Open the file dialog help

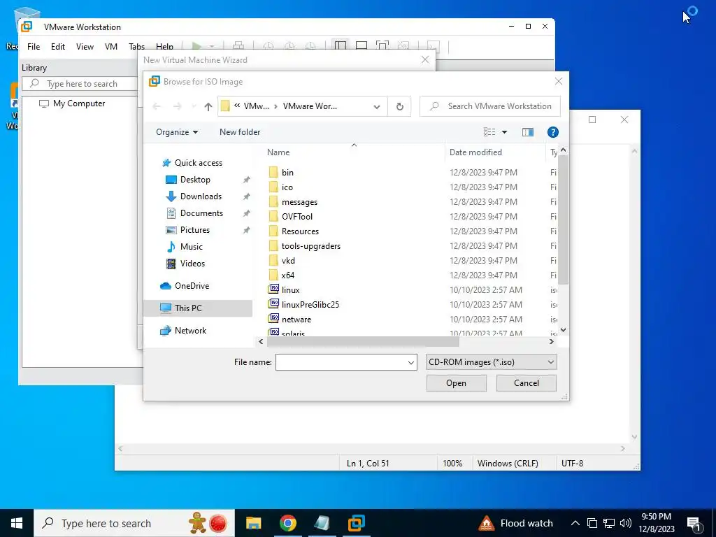[x=552, y=132]
